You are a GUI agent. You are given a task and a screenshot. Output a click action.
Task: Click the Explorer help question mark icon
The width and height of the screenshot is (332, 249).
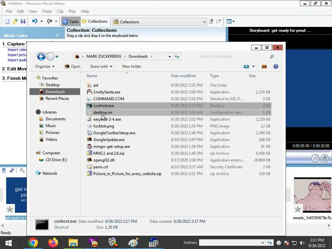click(276, 66)
